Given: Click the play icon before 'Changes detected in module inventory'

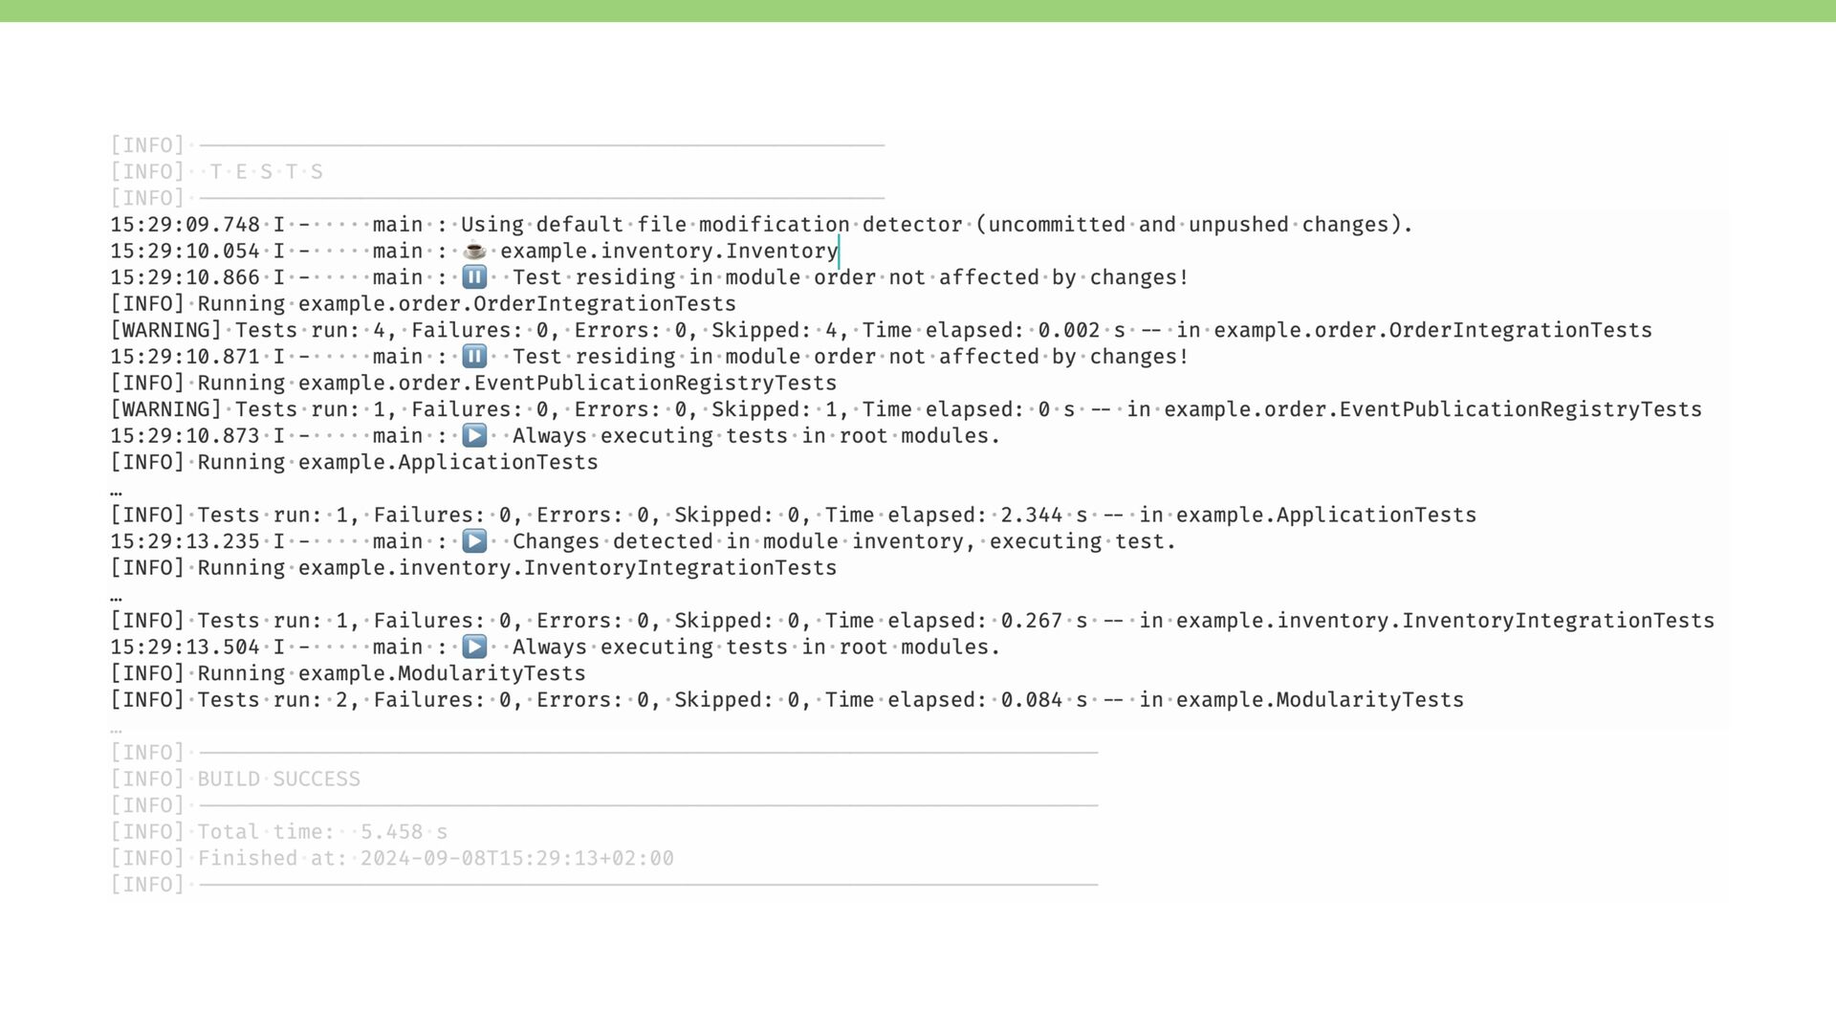Looking at the screenshot, I should pos(474,541).
